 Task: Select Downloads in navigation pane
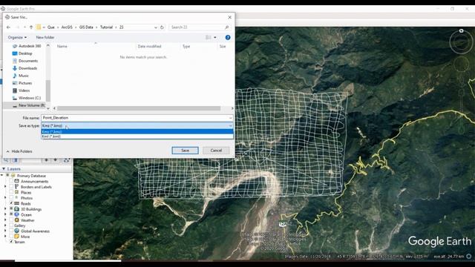click(x=24, y=68)
